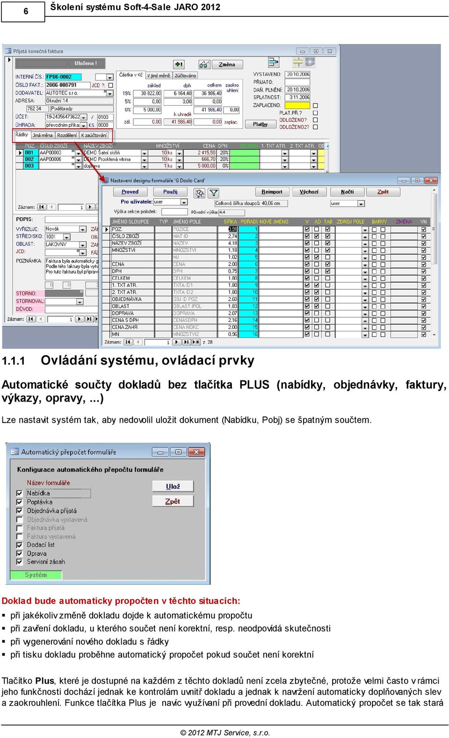Click the Automatický přepočet formuláře window icon

pyautogui.click(x=14, y=452)
